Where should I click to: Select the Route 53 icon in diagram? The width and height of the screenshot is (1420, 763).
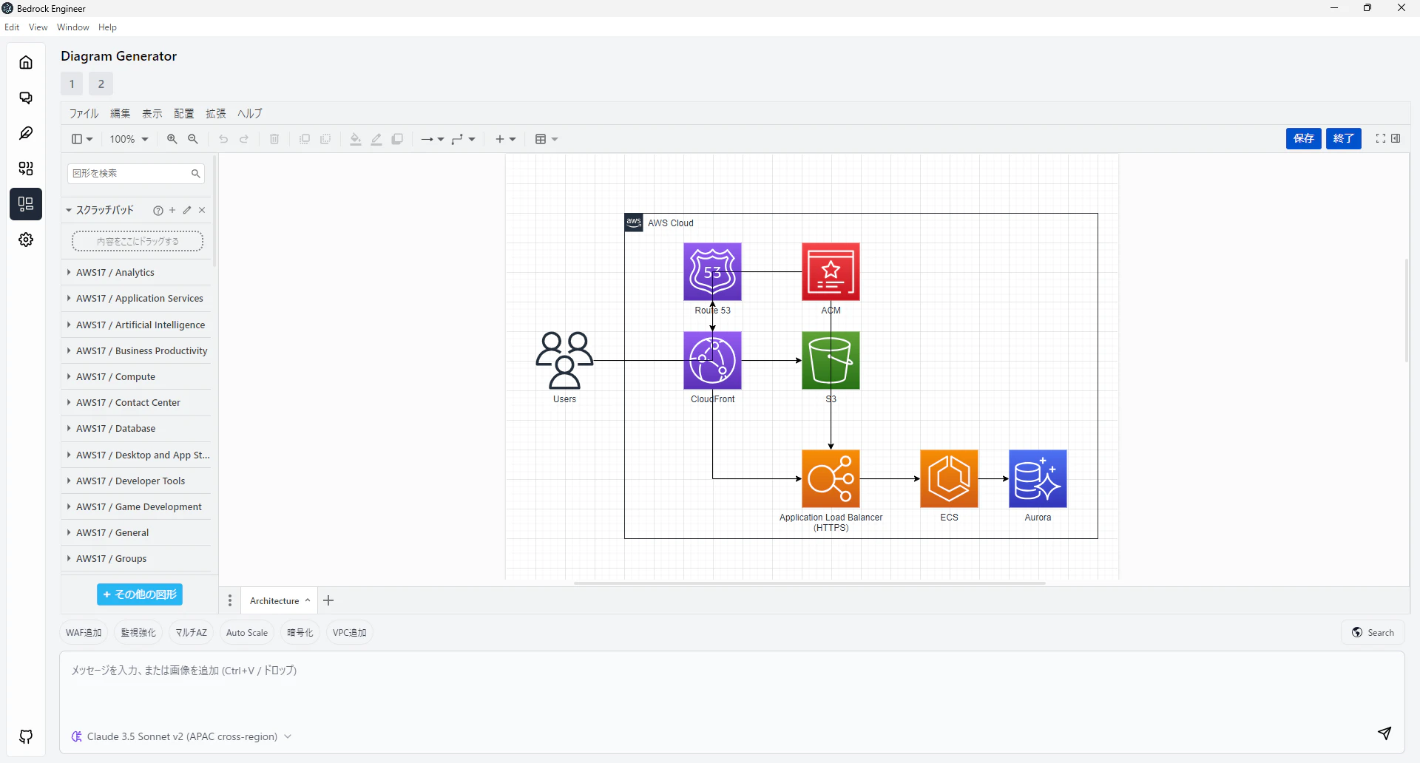coord(712,272)
